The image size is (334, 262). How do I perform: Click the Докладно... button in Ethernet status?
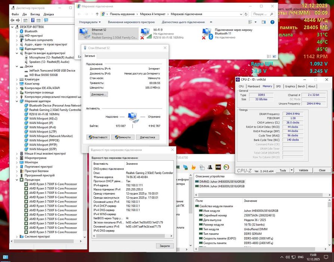pos(99,94)
